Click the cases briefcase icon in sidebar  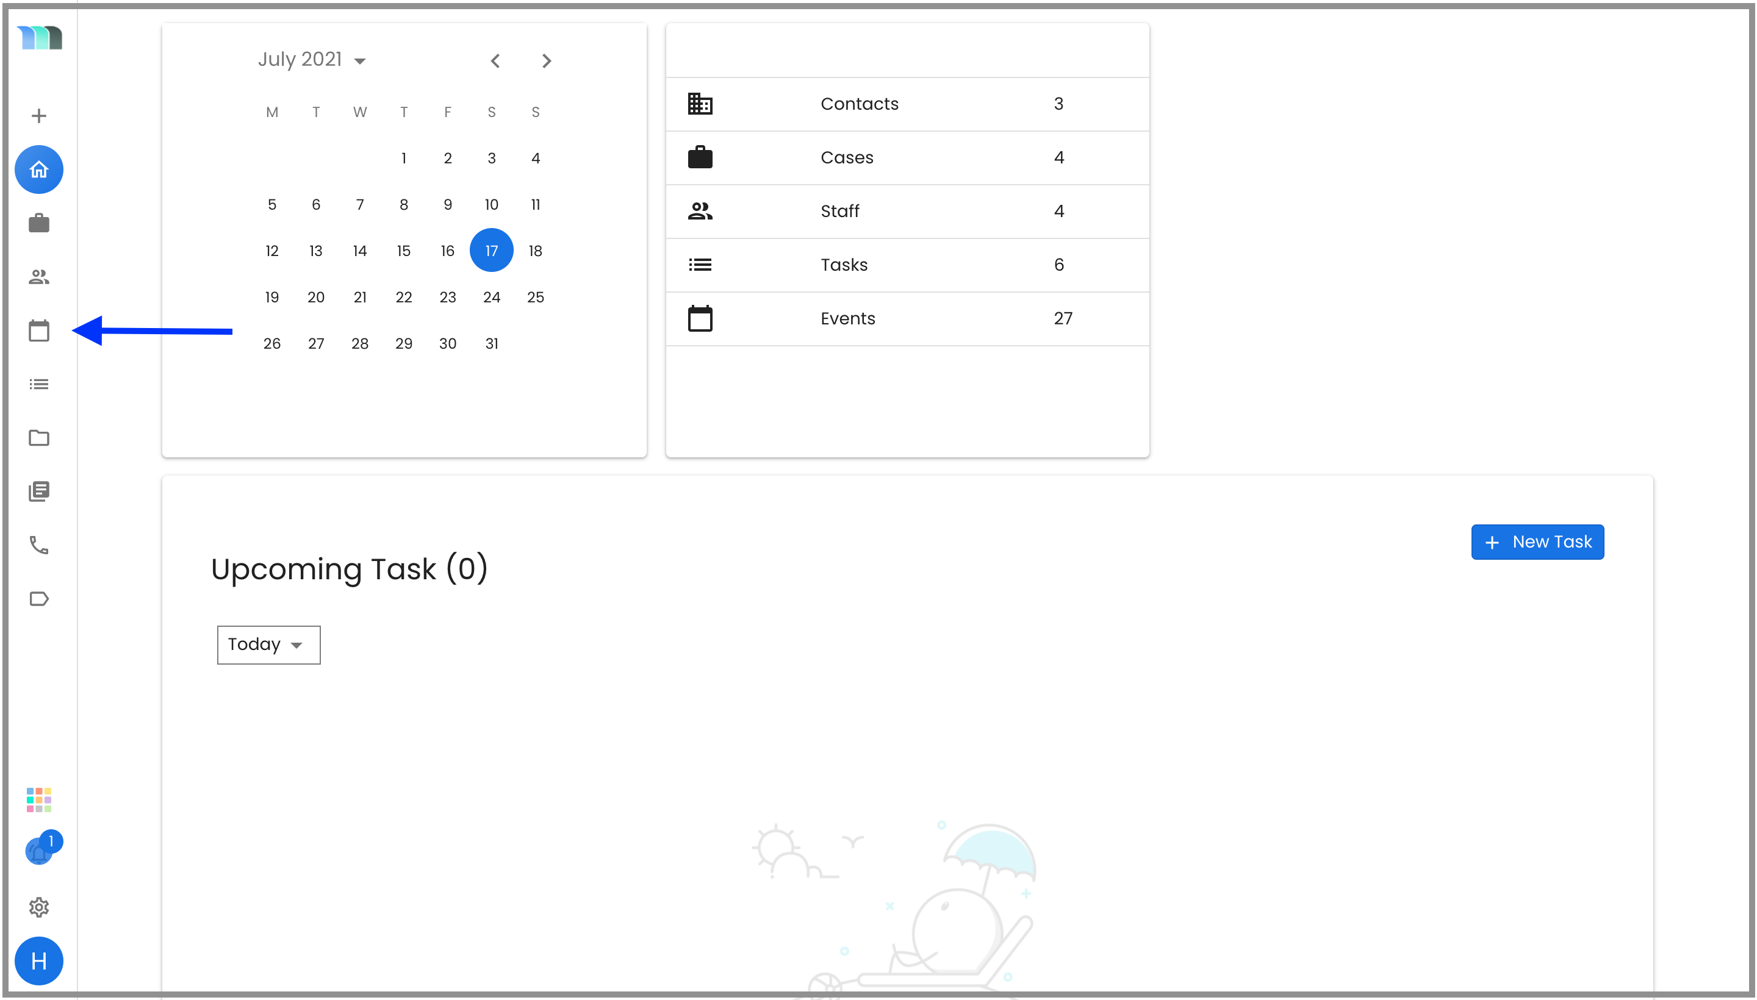[40, 222]
